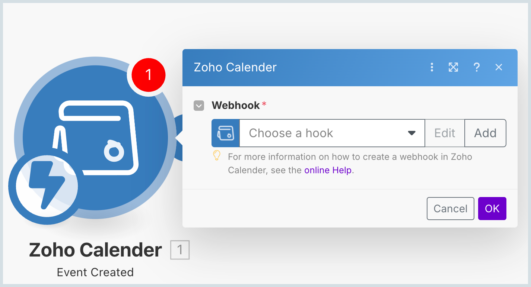The height and width of the screenshot is (287, 531).
Task: Click the Edit webhook button
Action: pyautogui.click(x=445, y=133)
